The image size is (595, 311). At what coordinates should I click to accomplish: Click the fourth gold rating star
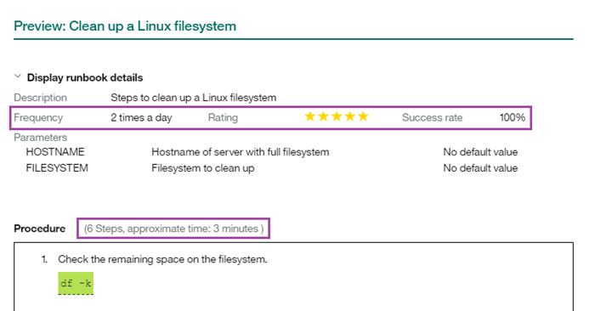(x=350, y=116)
